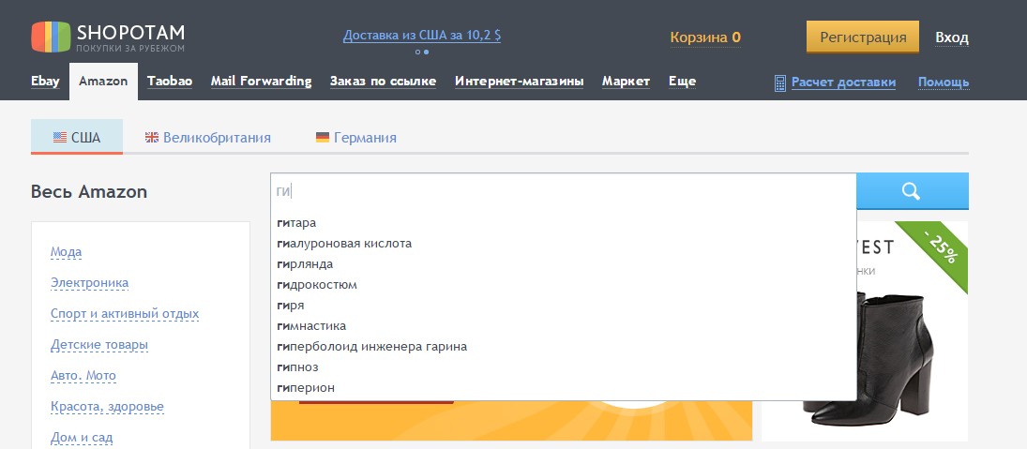
Task: Go to Mail Forwarding
Action: point(262,82)
